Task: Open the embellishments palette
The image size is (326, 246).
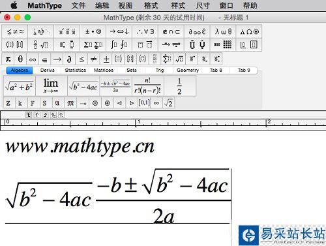Action: pos(67,32)
